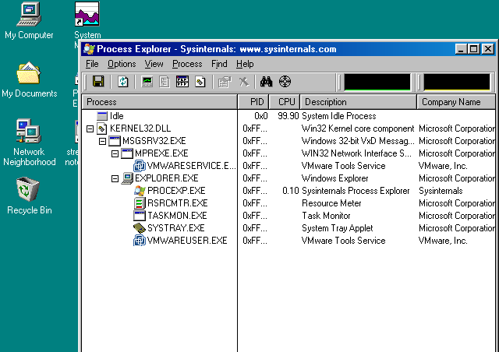Select the Network Neighborhood desktop icon

pos(29,143)
